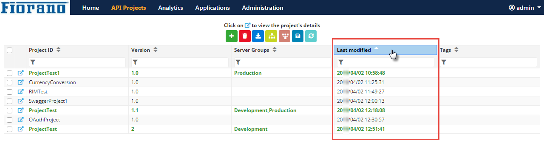Click the yellow-green hierarchy tree icon

tap(271, 36)
